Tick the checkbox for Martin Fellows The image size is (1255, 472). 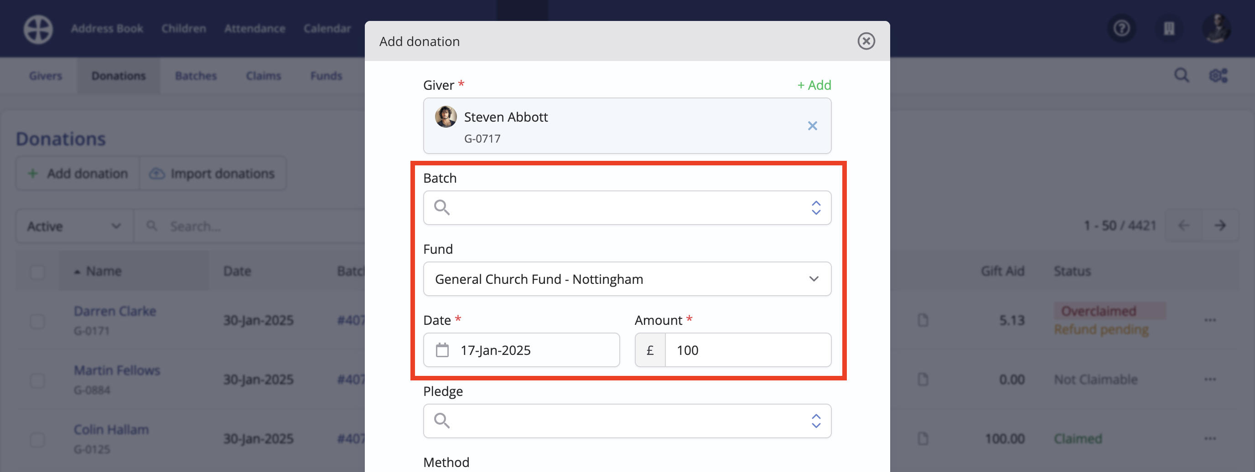pos(37,380)
